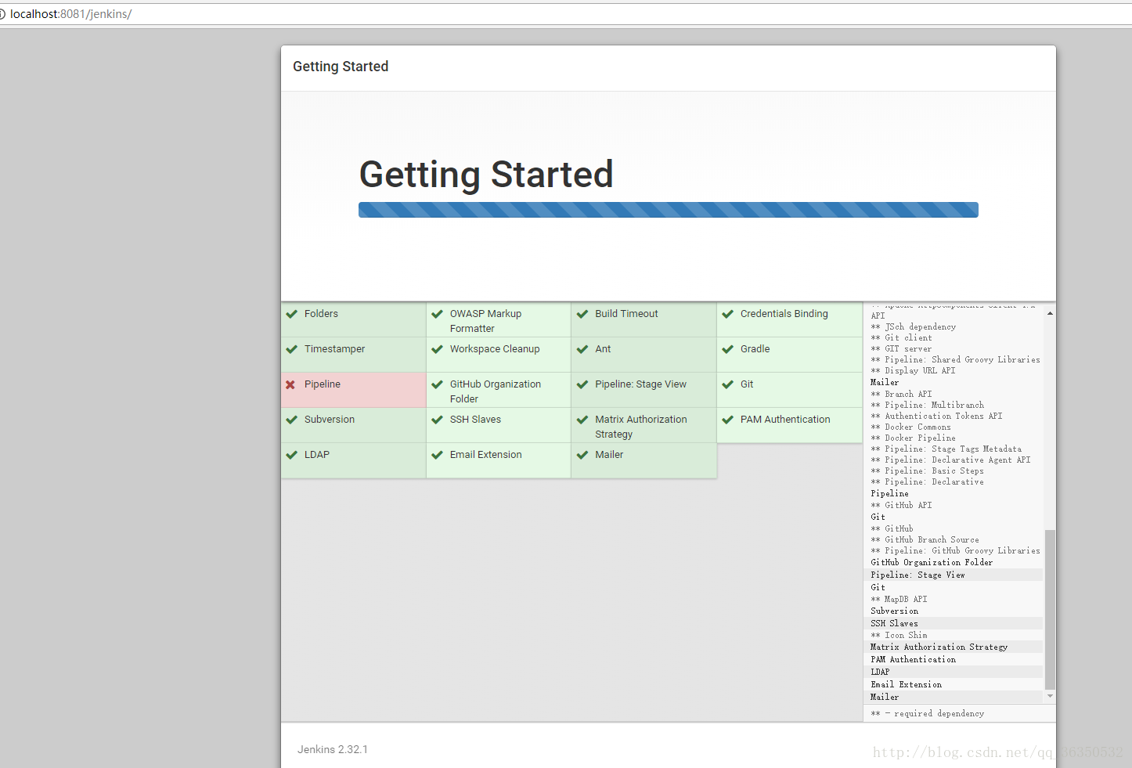This screenshot has width=1132, height=768.
Task: Click the check icon in the Matrix Authorization Strategy grid cell
Action: [582, 420]
